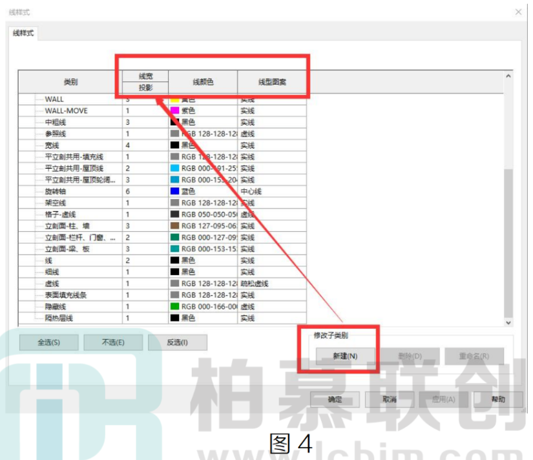
Task: Click the scrollbar up arrow
Action: [508, 76]
